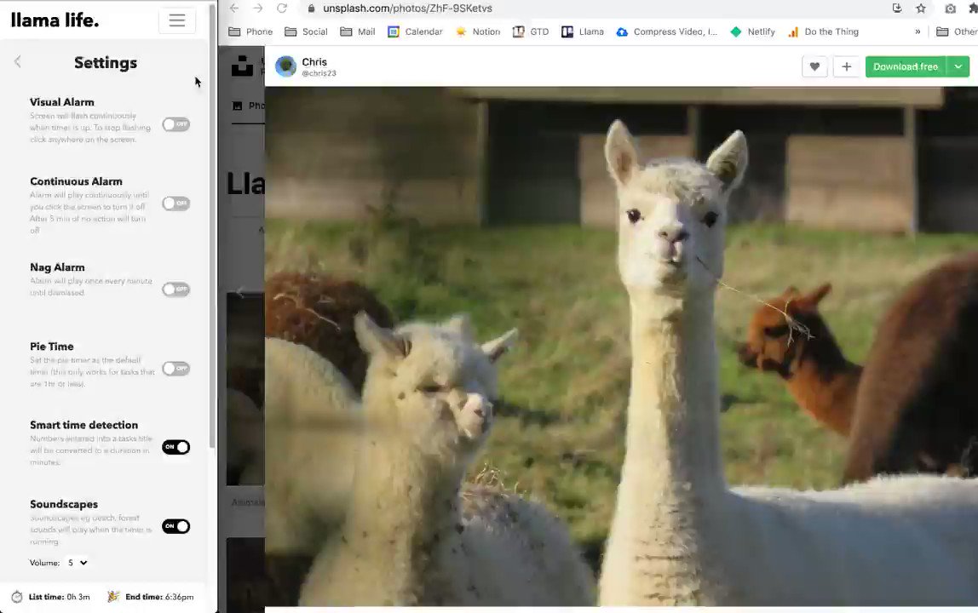Click the Smart time detection heading
This screenshot has width=978, height=613.
(x=83, y=425)
